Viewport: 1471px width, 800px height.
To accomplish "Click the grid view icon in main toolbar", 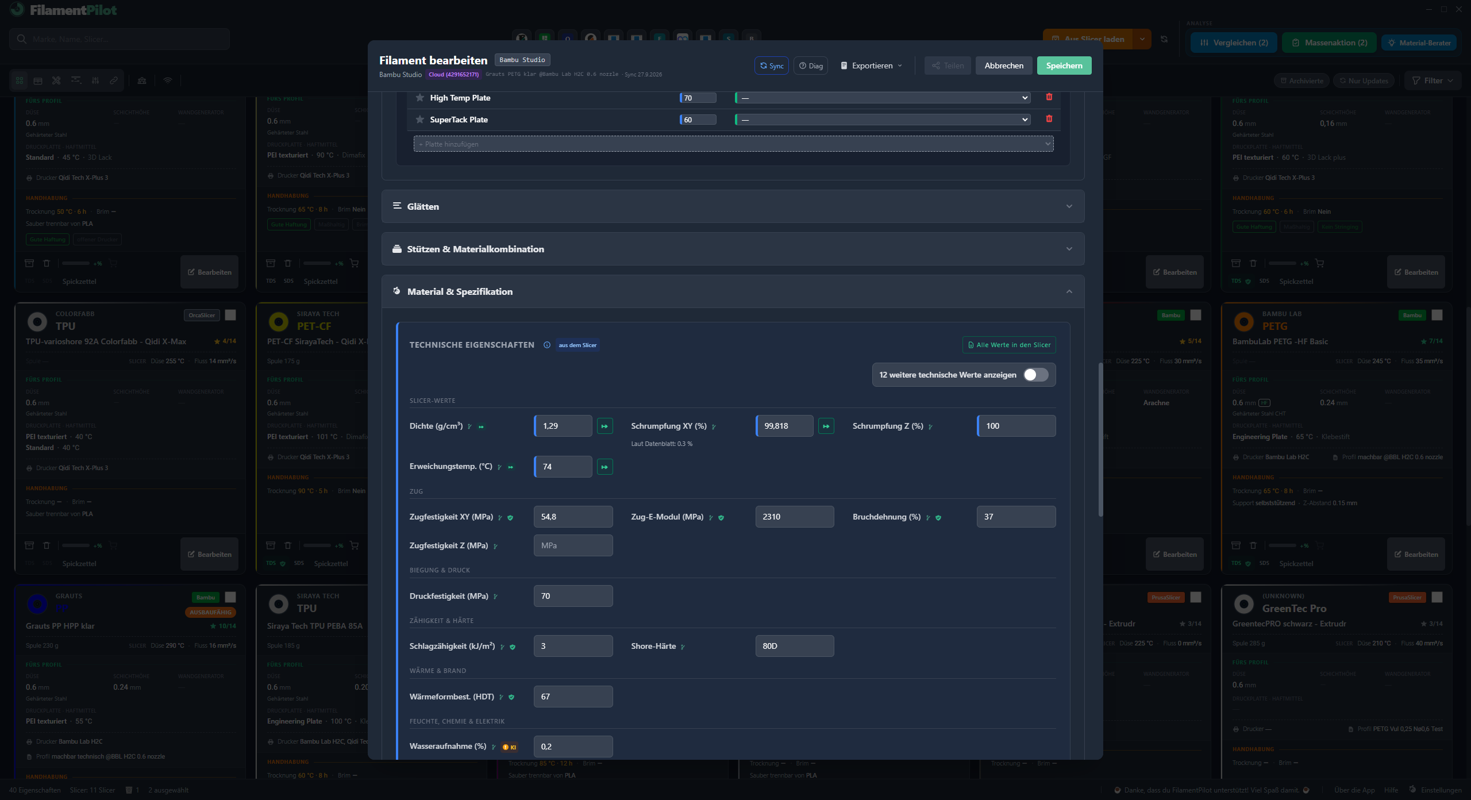I will (x=20, y=80).
